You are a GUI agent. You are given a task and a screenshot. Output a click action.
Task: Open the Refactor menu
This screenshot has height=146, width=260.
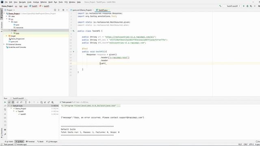pyautogui.click(x=43, y=2)
